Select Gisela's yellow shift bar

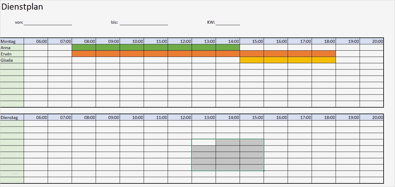pos(288,60)
